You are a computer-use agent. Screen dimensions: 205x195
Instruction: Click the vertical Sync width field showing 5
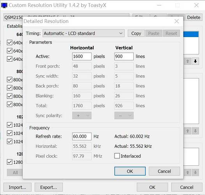pos(124,76)
